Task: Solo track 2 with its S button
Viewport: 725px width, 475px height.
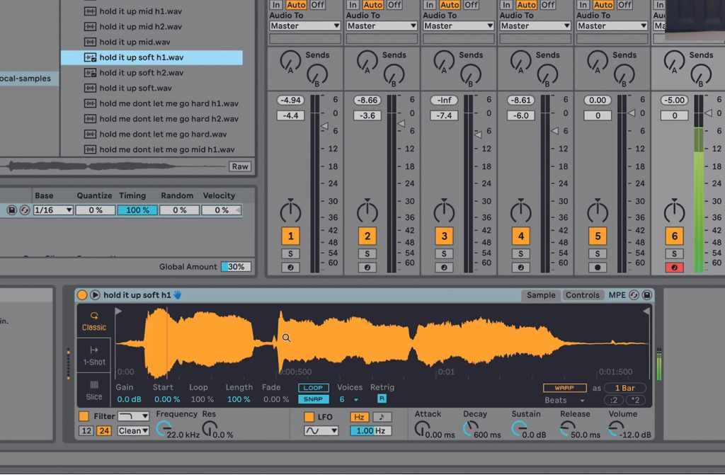Action: pyautogui.click(x=367, y=252)
